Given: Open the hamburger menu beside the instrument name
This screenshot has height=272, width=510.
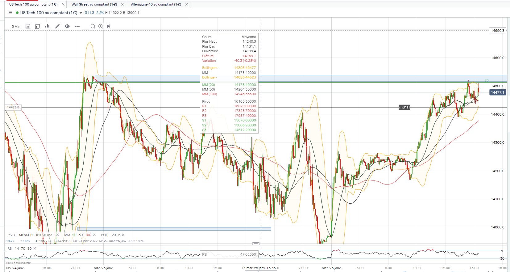Looking at the screenshot, I should [x=10, y=13].
